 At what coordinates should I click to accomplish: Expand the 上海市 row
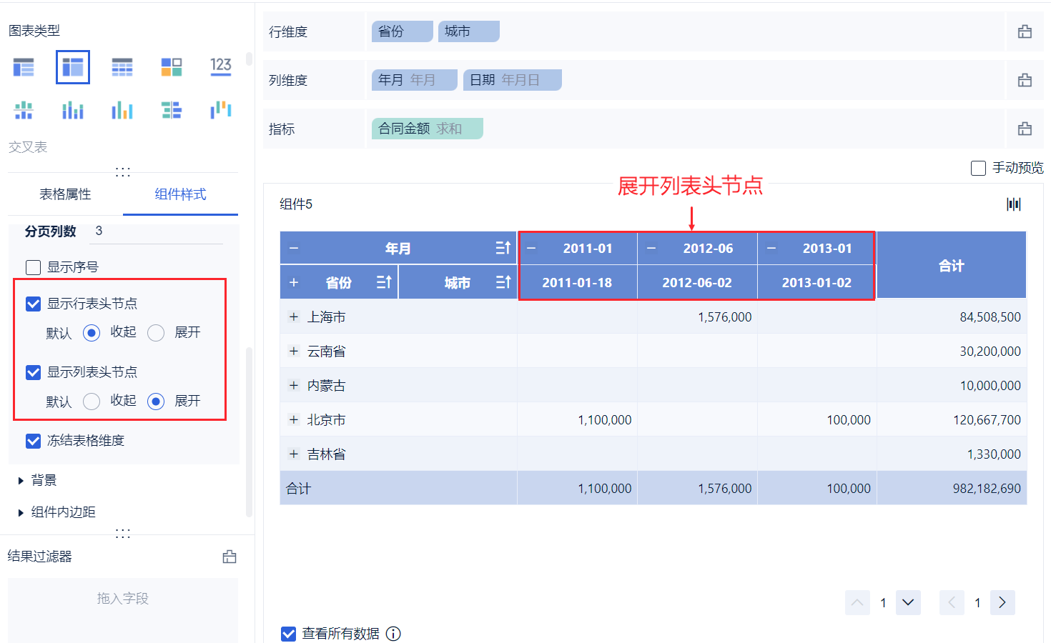click(x=293, y=316)
